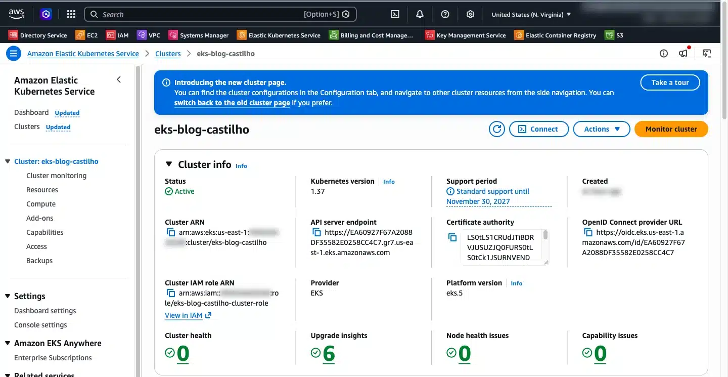Toggle the hamburger side navigation icon
Image resolution: width=728 pixels, height=377 pixels.
14,53
